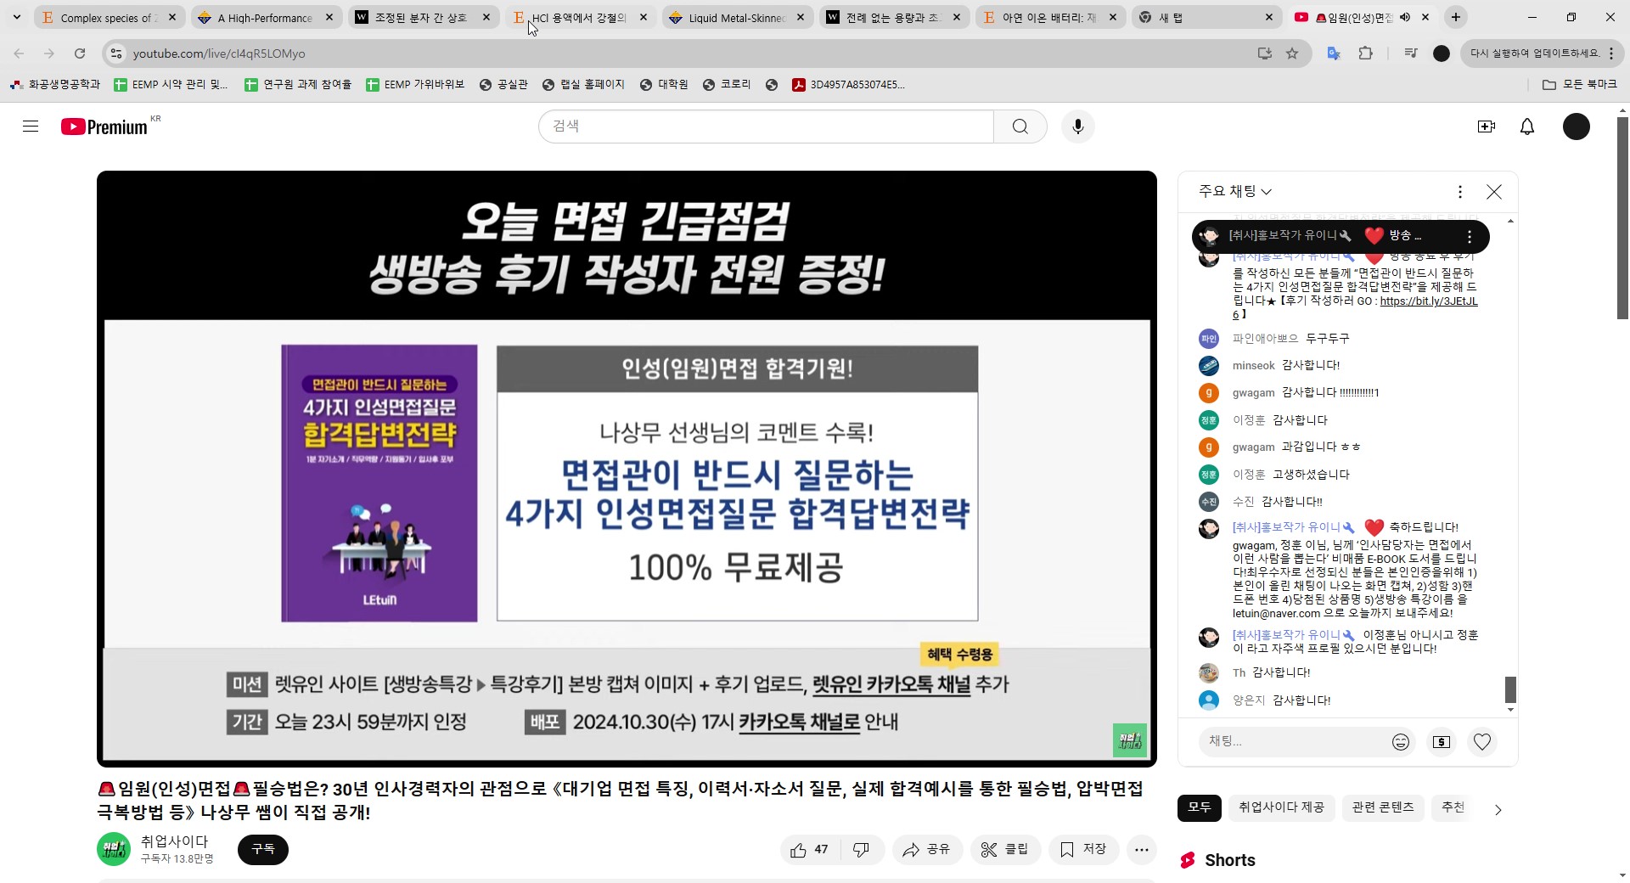Open YouTube notifications bell
Viewport: 1630px width, 883px height.
[x=1526, y=127]
